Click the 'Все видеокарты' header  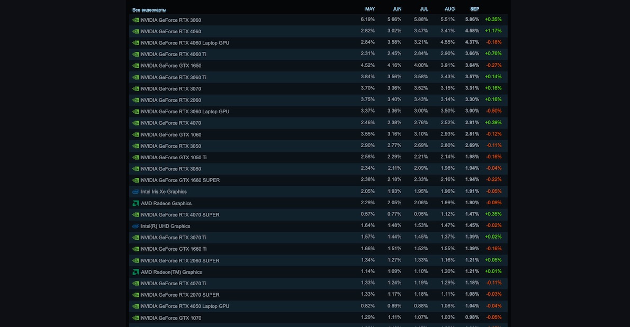[x=149, y=10]
